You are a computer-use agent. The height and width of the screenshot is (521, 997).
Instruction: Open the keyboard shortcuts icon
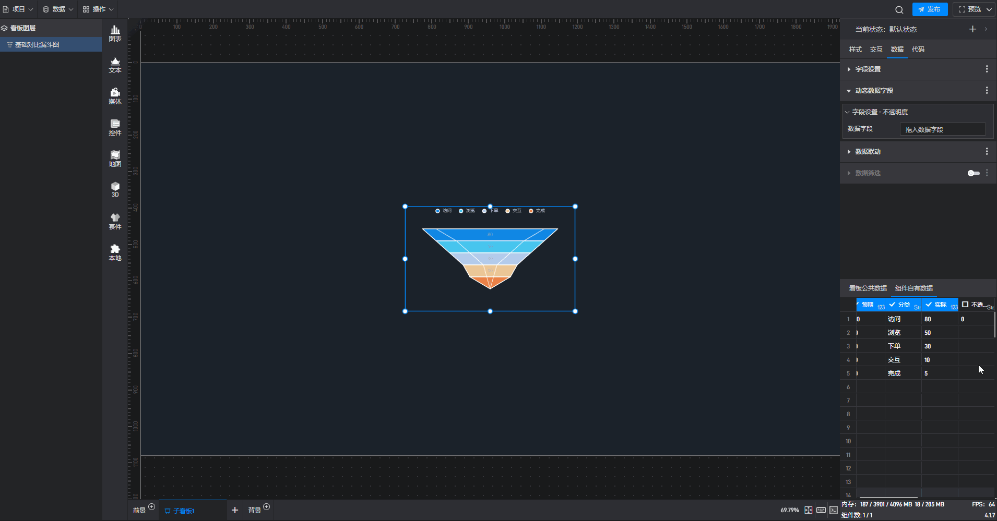click(x=821, y=510)
